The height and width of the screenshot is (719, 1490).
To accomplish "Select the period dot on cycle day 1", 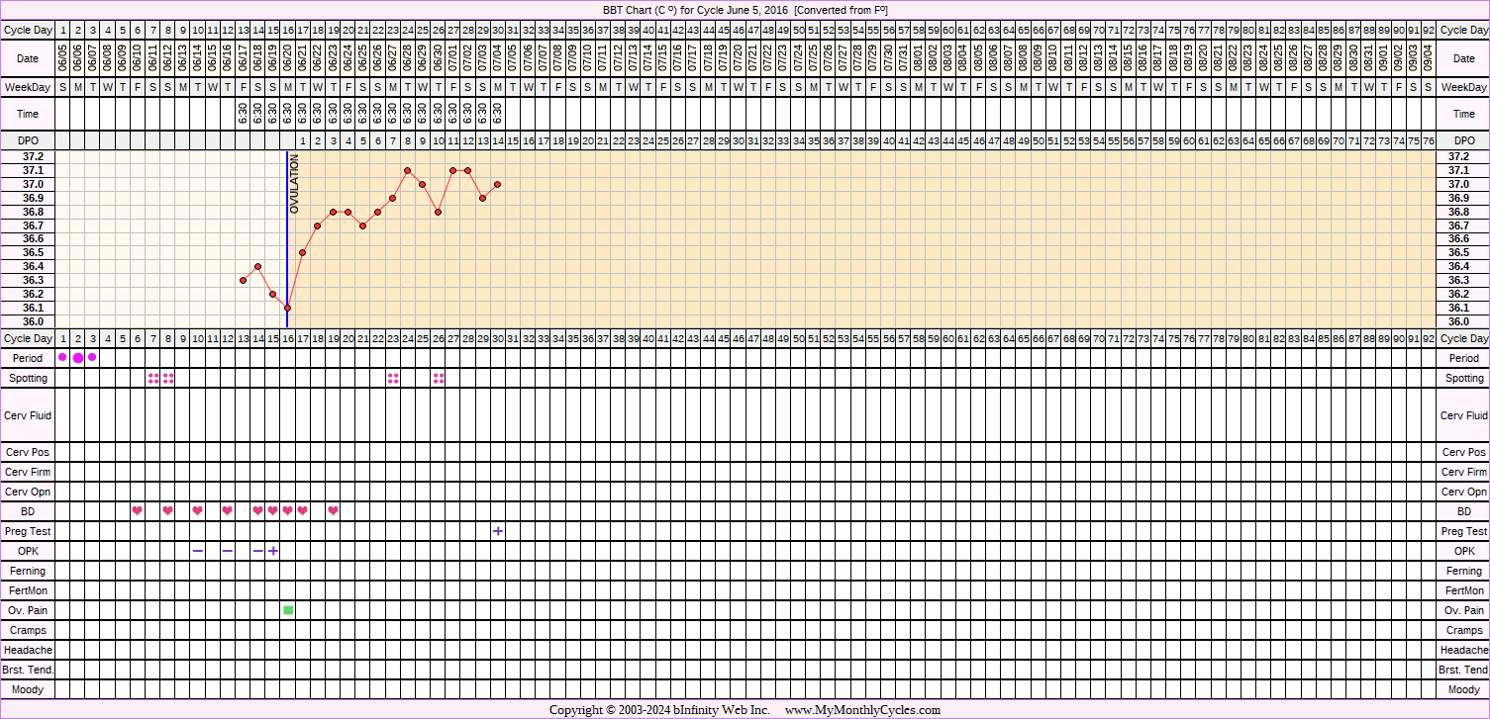I will coord(63,358).
